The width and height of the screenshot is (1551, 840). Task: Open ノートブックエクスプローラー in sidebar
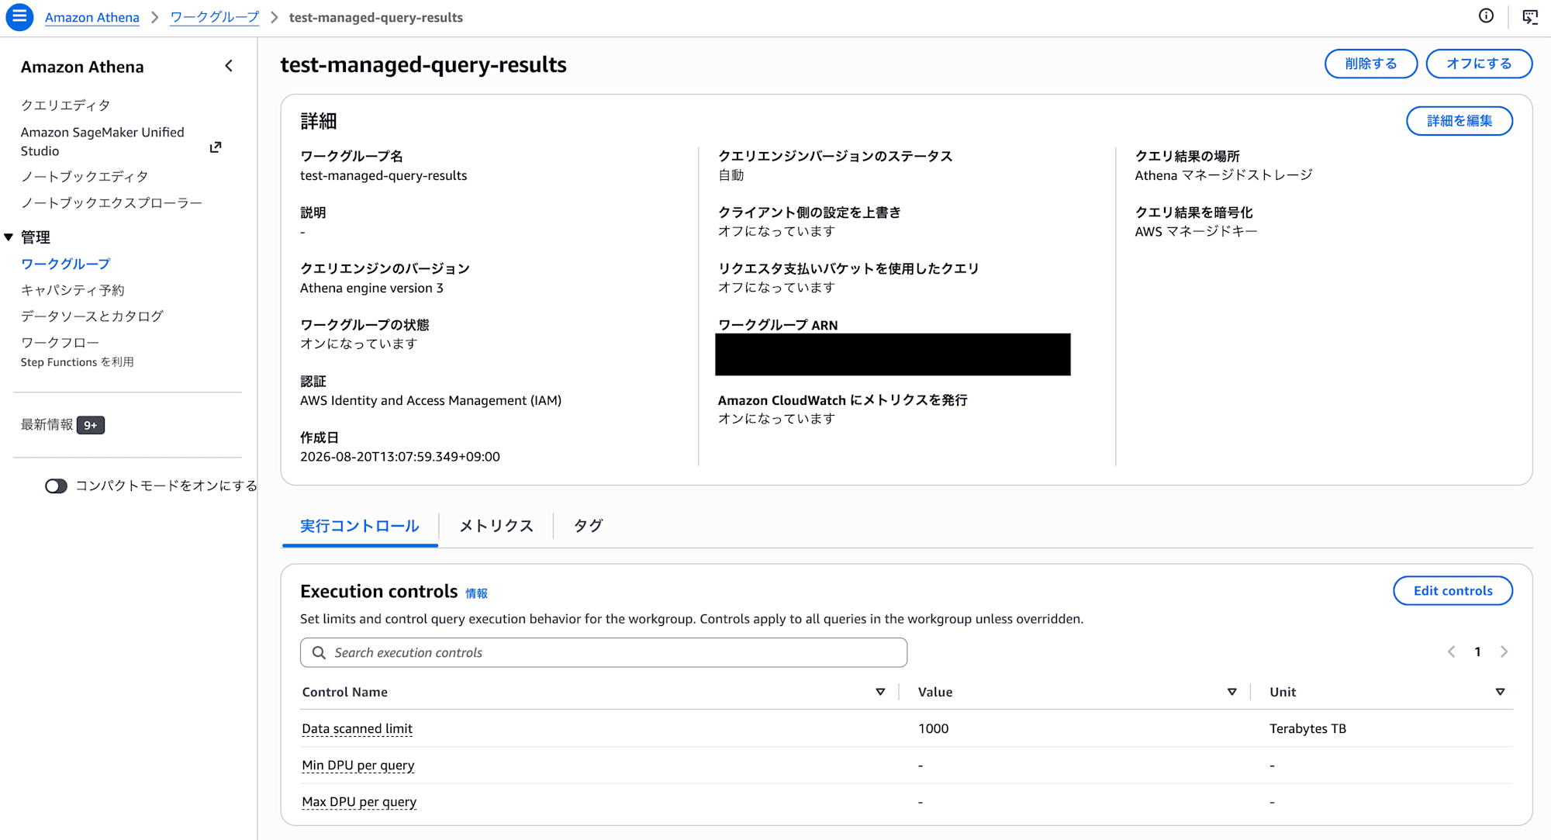112,203
